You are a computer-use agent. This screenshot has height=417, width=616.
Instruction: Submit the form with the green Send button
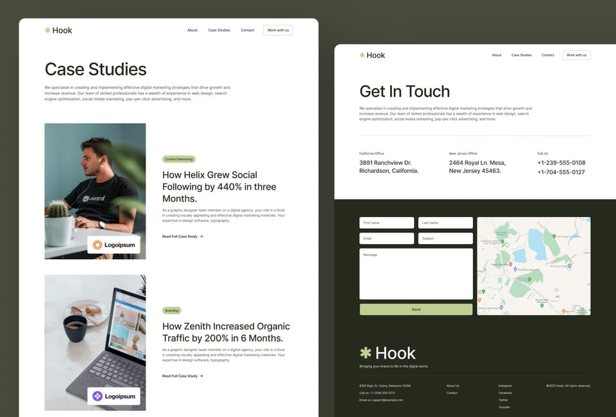(416, 309)
